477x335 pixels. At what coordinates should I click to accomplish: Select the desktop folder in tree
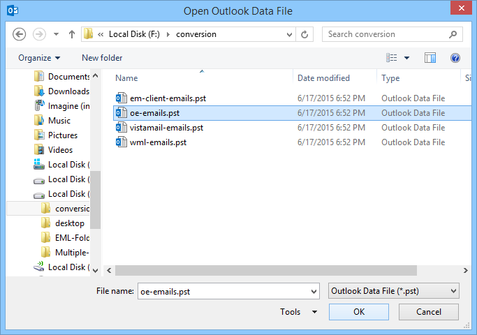[x=63, y=223]
